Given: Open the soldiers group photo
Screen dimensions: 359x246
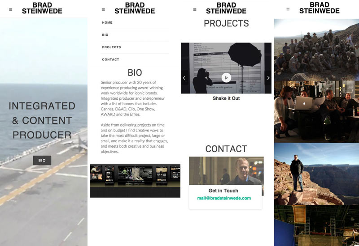Looking at the screenshot, I should click(x=316, y=50).
